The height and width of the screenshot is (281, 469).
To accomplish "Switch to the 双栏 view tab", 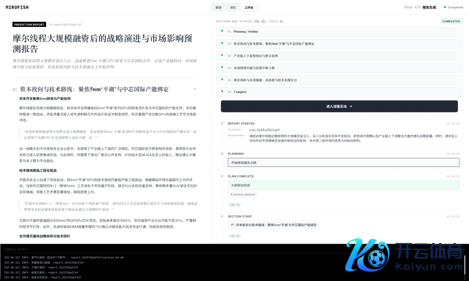I will click(x=233, y=7).
